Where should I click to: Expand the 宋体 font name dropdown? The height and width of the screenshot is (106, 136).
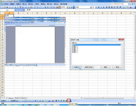(x=91, y=7)
